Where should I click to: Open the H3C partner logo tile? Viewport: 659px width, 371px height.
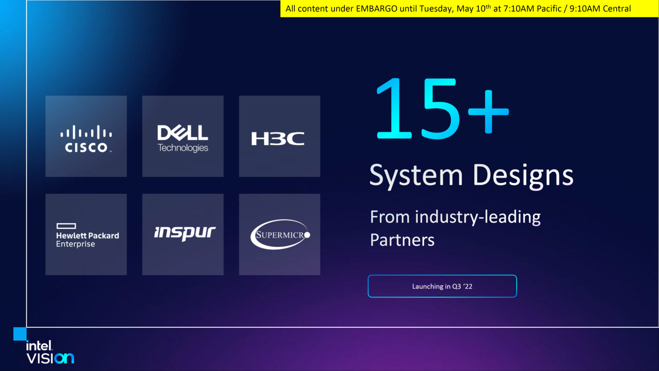coord(279,136)
